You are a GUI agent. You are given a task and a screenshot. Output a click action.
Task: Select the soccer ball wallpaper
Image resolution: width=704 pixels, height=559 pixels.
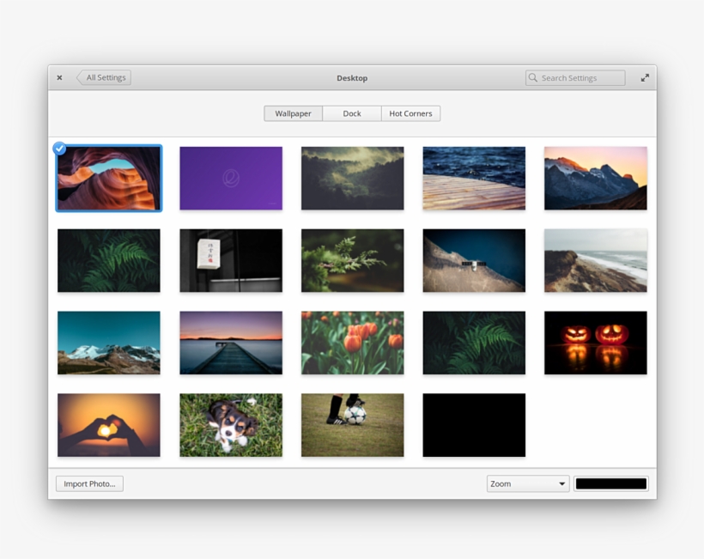pos(352,425)
